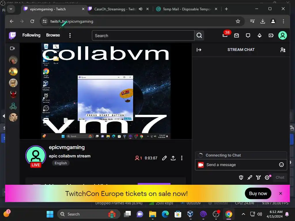Image resolution: width=295 pixels, height=221 pixels.
Task: Share the stream with the upload icon
Action: point(173,158)
